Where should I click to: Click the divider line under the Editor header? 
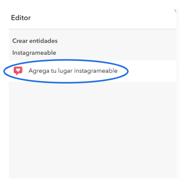tap(92, 29)
